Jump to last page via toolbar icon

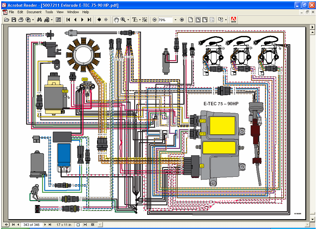tap(89, 20)
